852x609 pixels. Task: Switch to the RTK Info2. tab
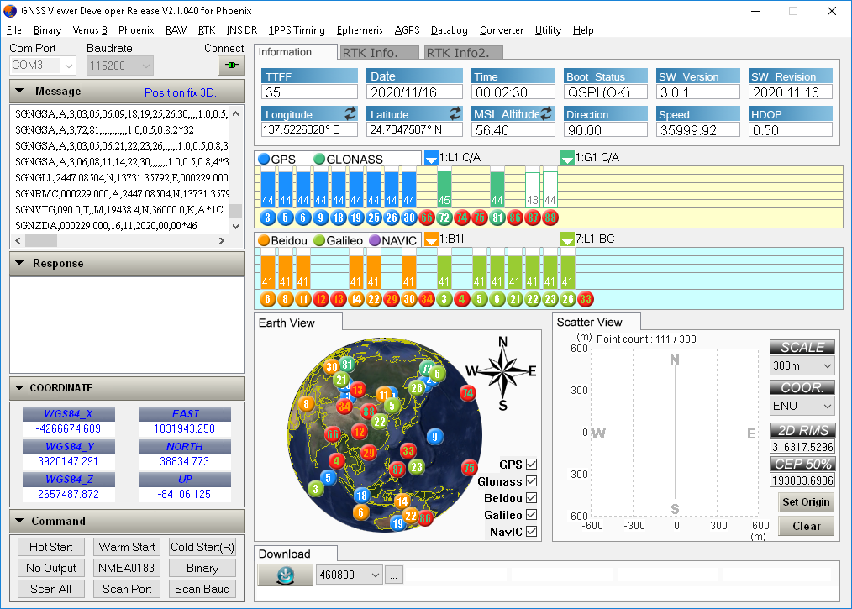tap(462, 53)
